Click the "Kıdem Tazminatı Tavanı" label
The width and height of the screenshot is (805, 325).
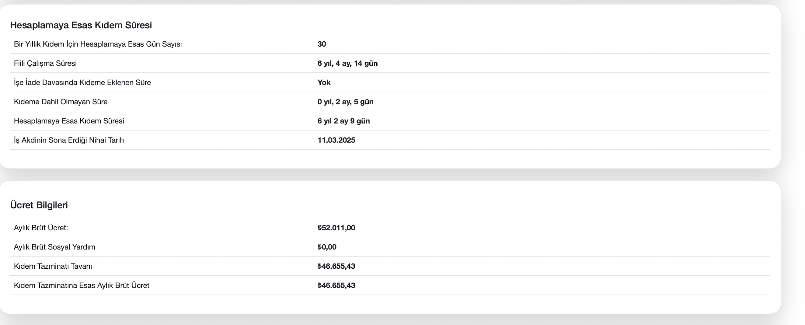click(53, 266)
